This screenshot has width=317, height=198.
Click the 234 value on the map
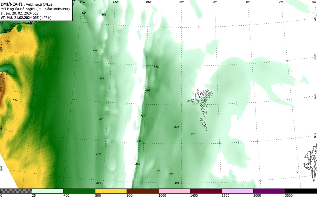click(99, 183)
